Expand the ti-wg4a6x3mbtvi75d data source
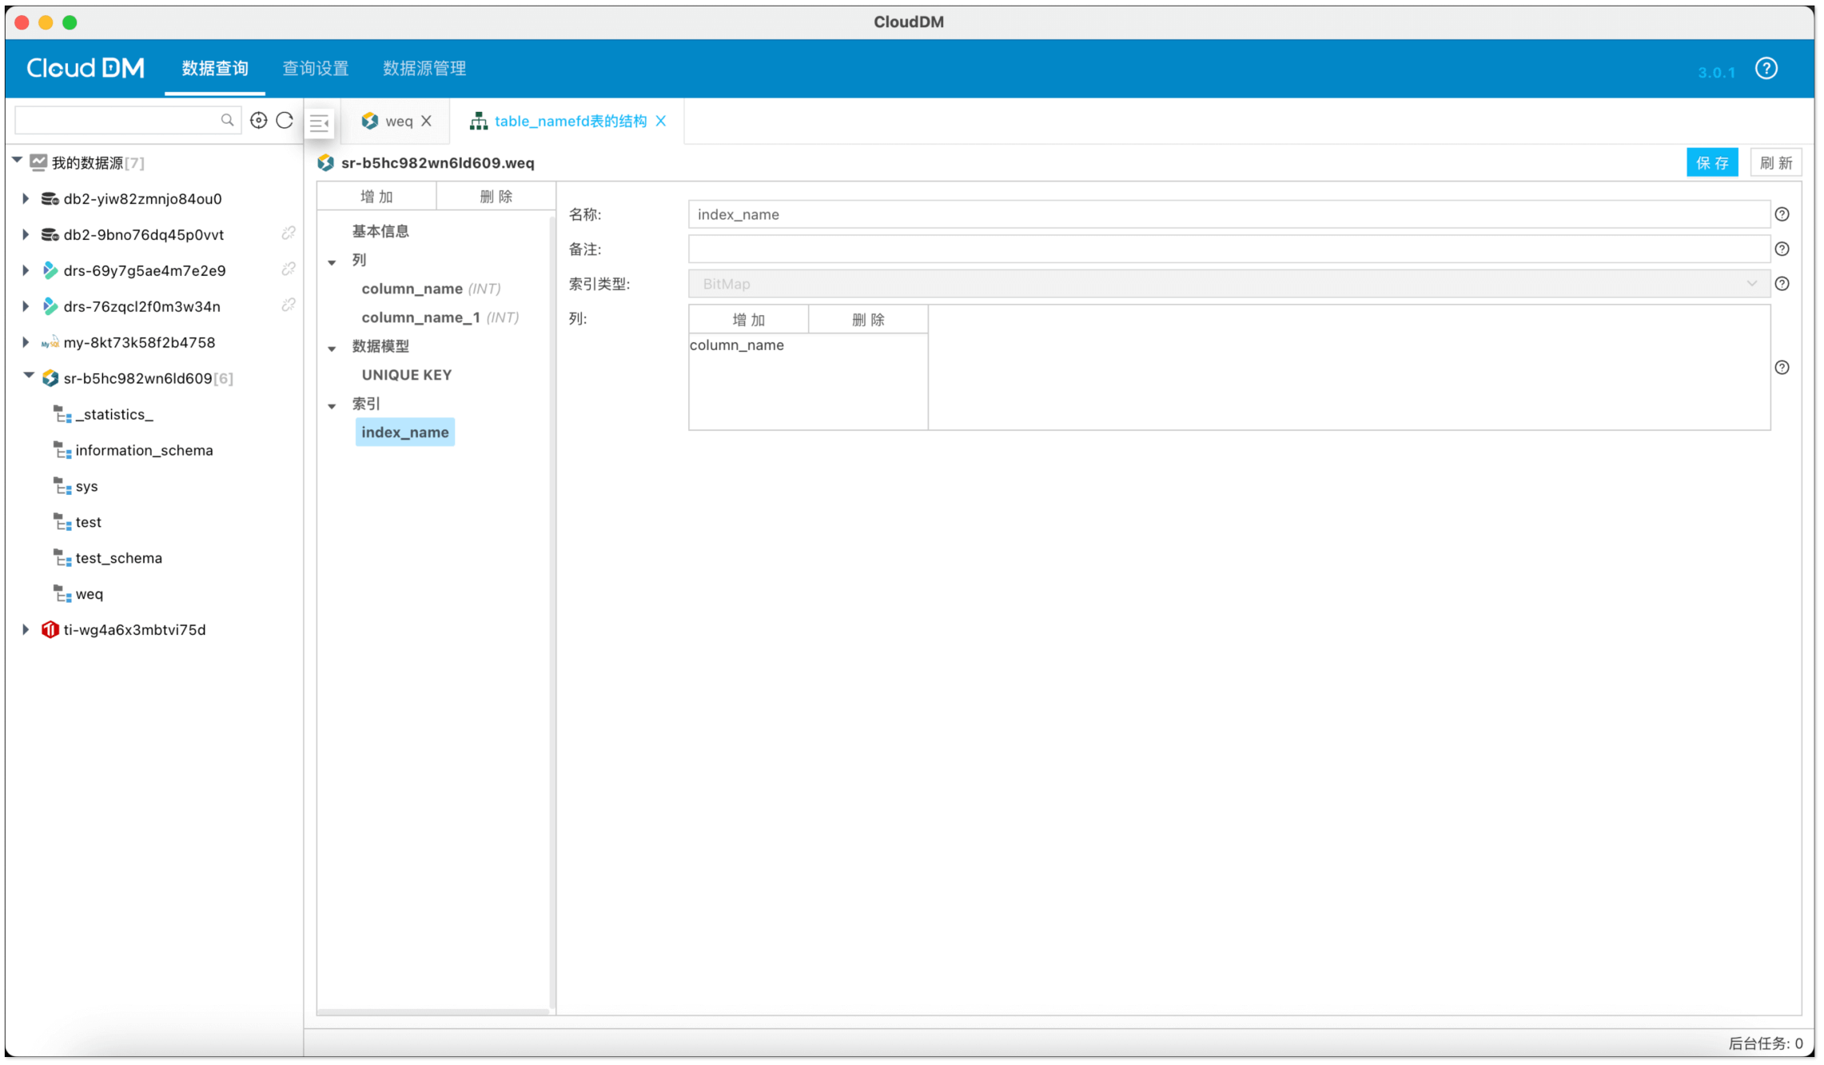This screenshot has width=1824, height=1065. [26, 630]
